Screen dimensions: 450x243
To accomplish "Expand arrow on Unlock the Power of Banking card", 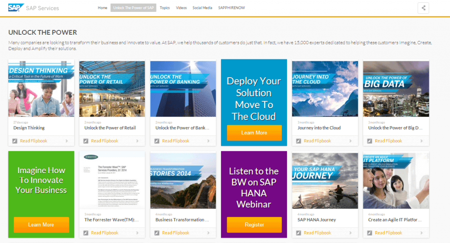I will (208, 141).
